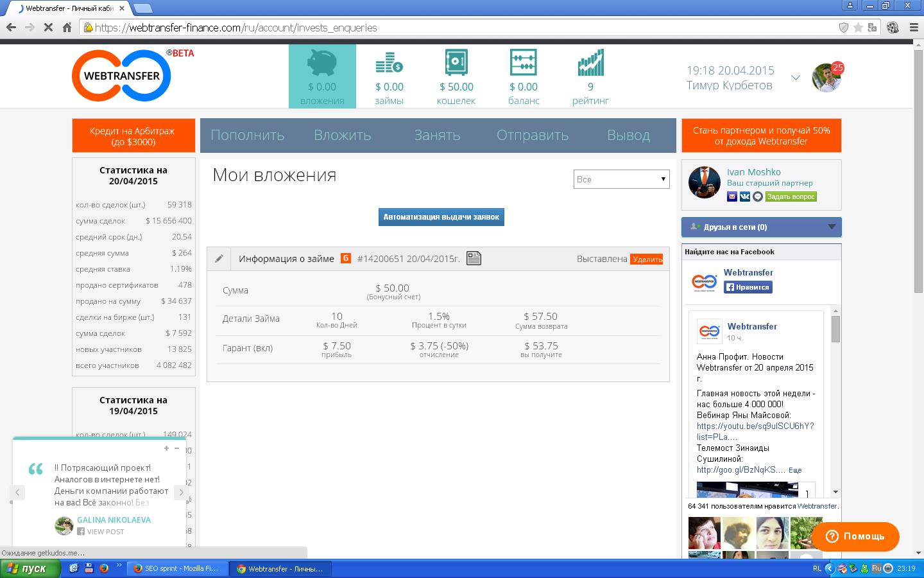
Task: Open the growth chart рейтинг section
Action: (590, 76)
